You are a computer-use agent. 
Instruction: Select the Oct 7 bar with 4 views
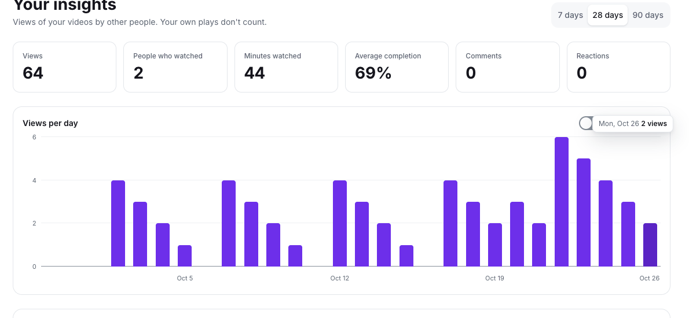229,223
